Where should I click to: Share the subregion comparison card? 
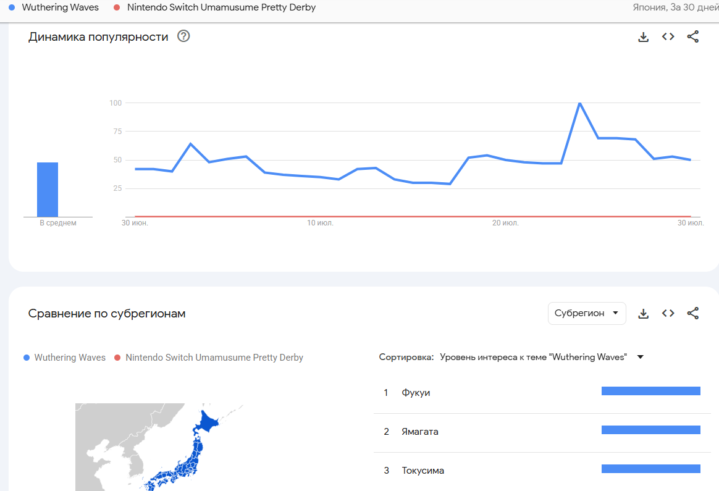point(693,314)
